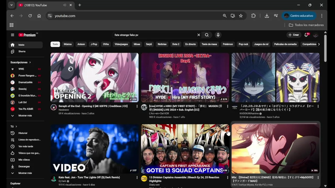Open options for KADOKAWAanime video

point(318,106)
